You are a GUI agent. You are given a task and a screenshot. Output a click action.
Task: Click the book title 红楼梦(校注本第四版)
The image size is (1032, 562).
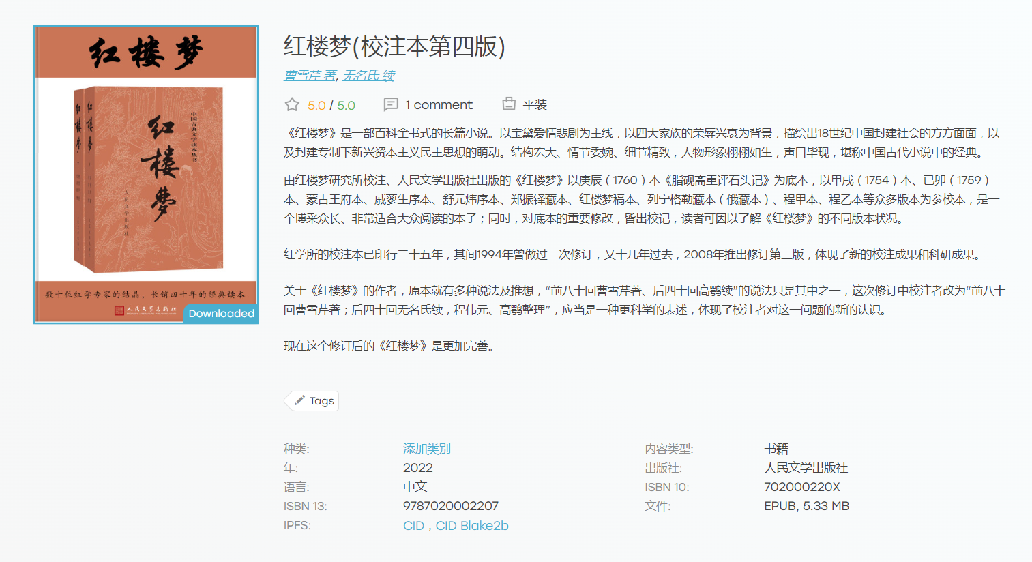point(394,46)
